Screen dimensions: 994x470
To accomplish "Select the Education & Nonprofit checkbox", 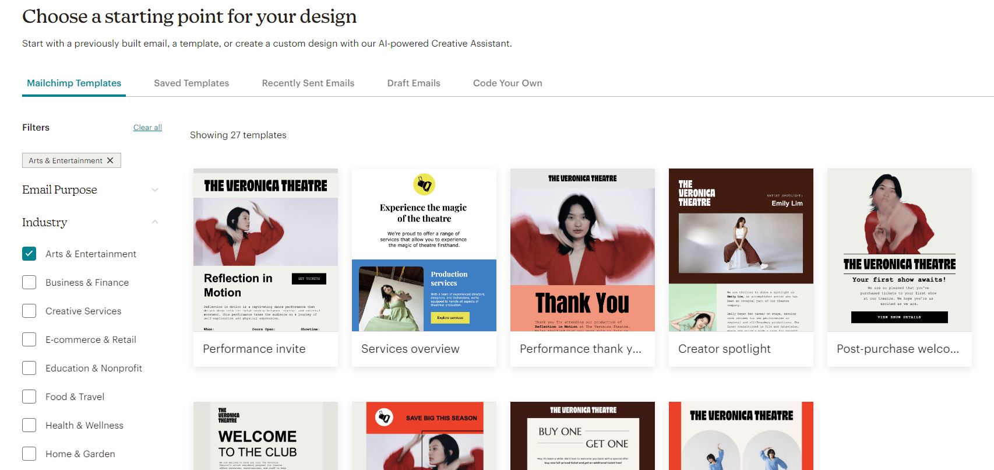I will (29, 368).
